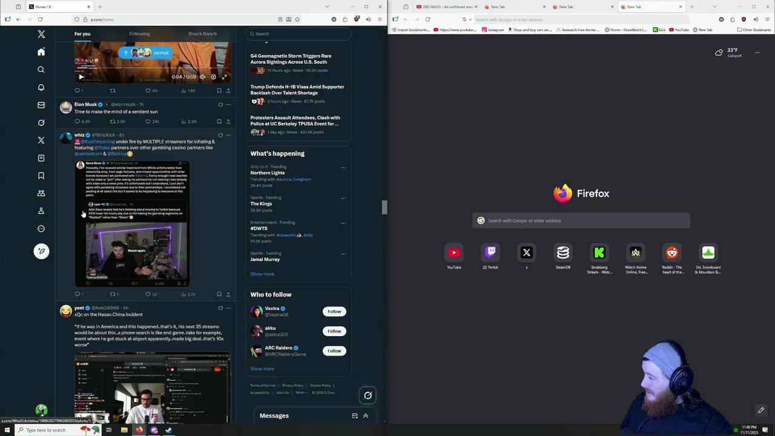The width and height of the screenshot is (775, 436).
Task: Open the Kick bookmark
Action: point(659,30)
